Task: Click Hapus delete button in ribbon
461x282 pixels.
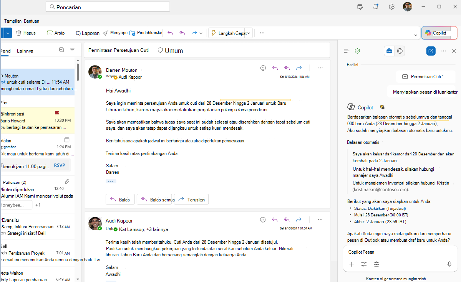Action: [x=26, y=33]
